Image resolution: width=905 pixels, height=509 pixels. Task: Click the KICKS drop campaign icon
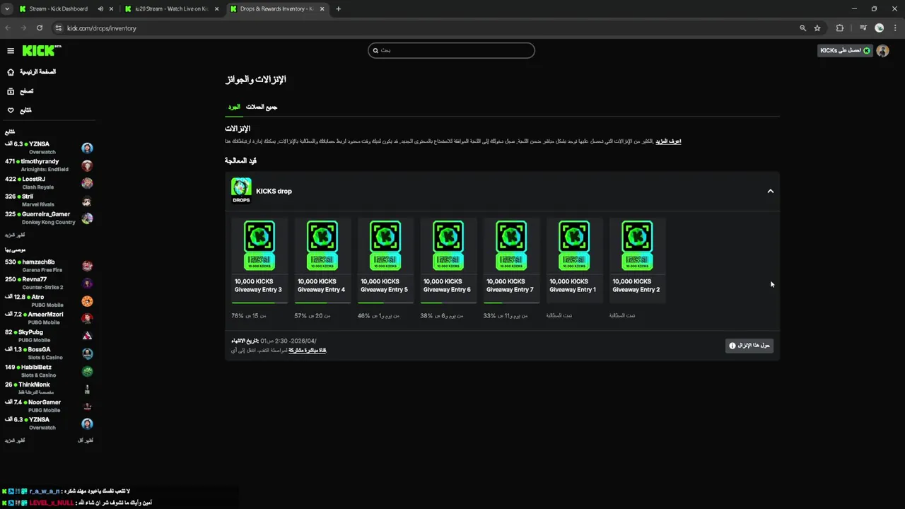(x=241, y=190)
